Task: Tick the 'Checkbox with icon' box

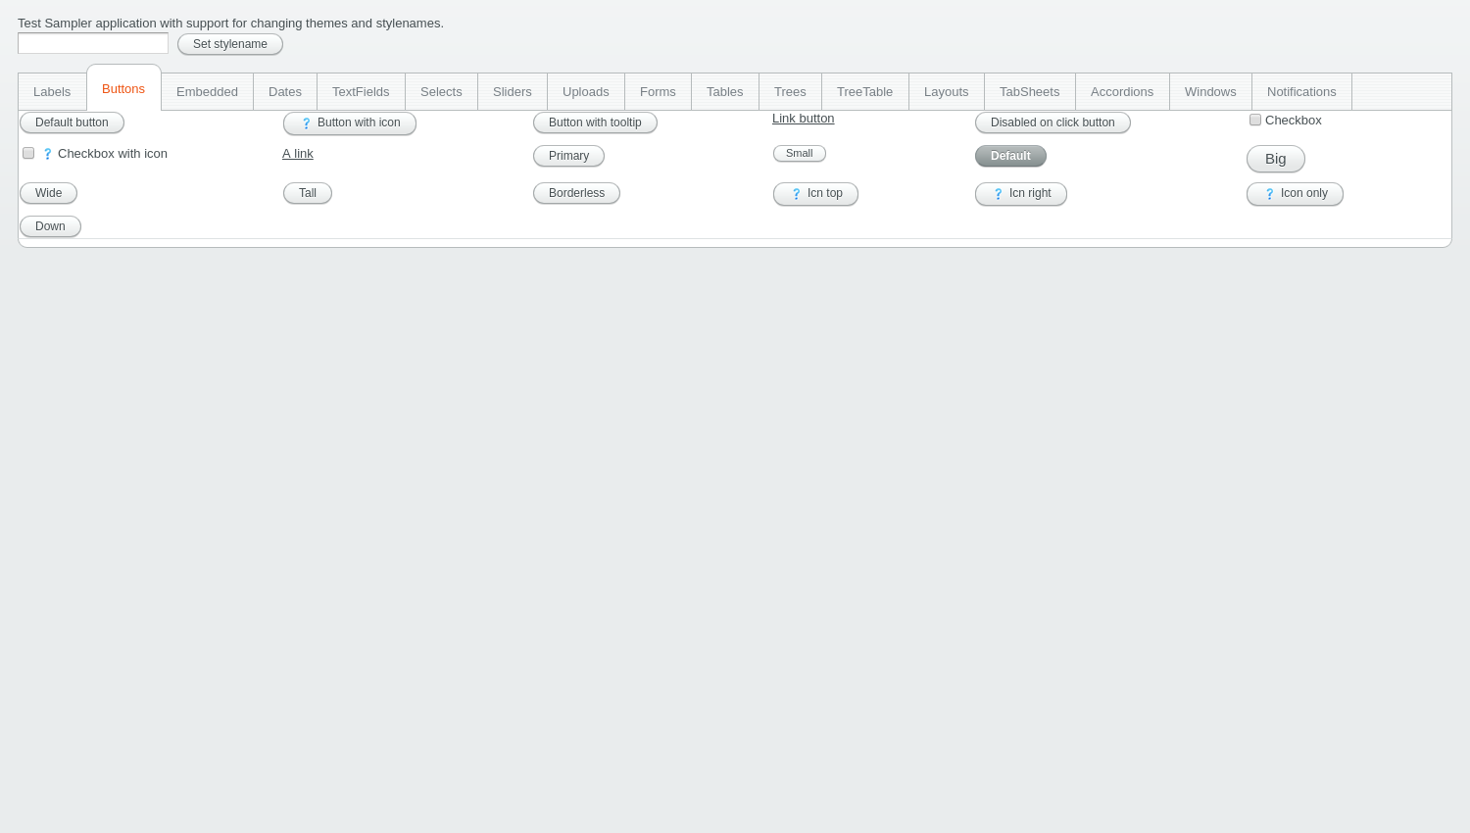Action: [28, 153]
